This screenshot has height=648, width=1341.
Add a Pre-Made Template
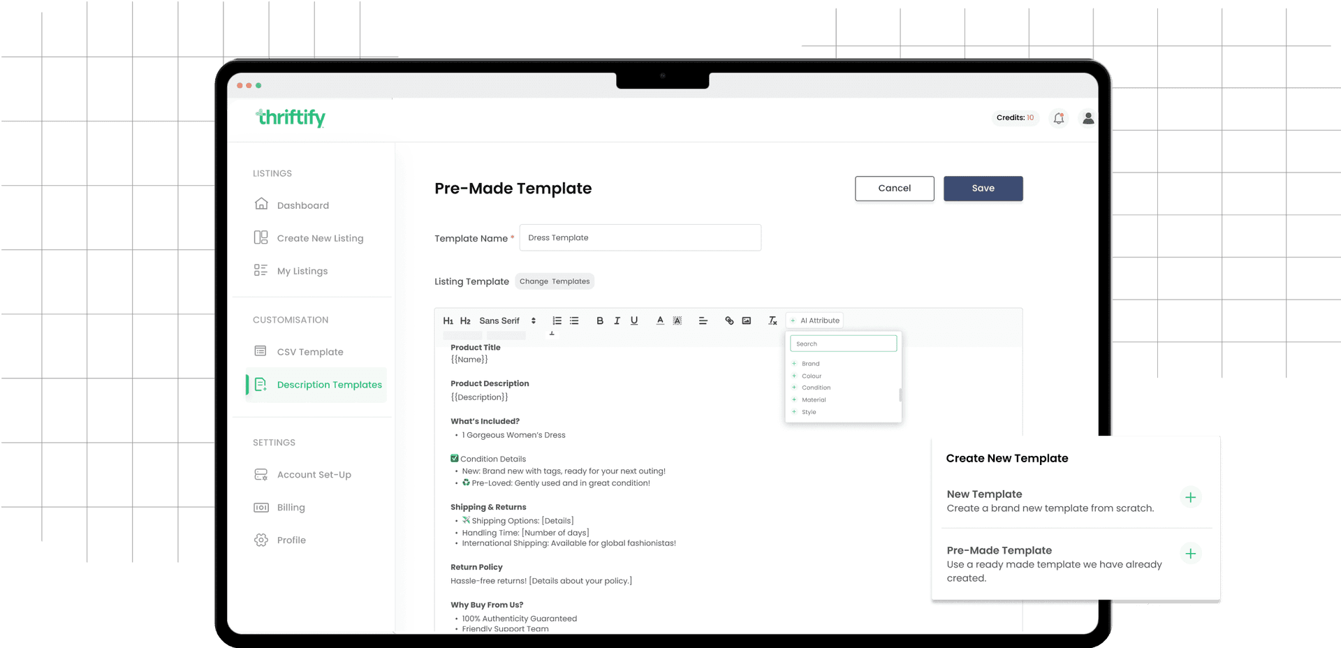click(1190, 554)
